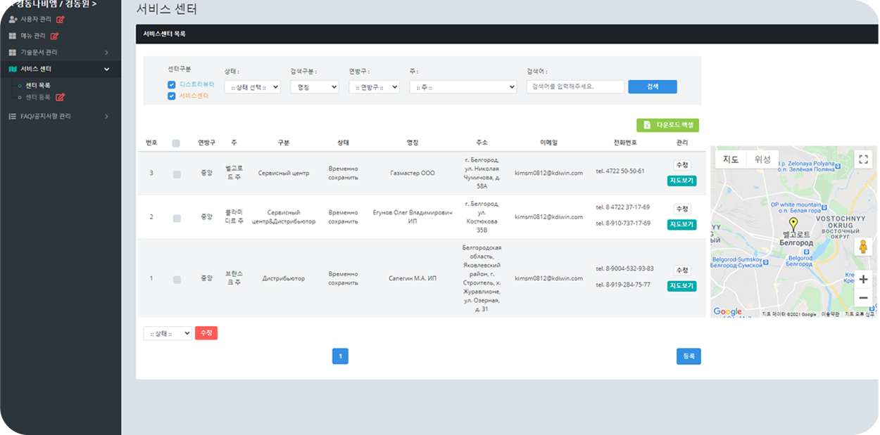The height and width of the screenshot is (435, 880).
Task: Click edit icon next to 메뉴 관리
Action: [54, 37]
